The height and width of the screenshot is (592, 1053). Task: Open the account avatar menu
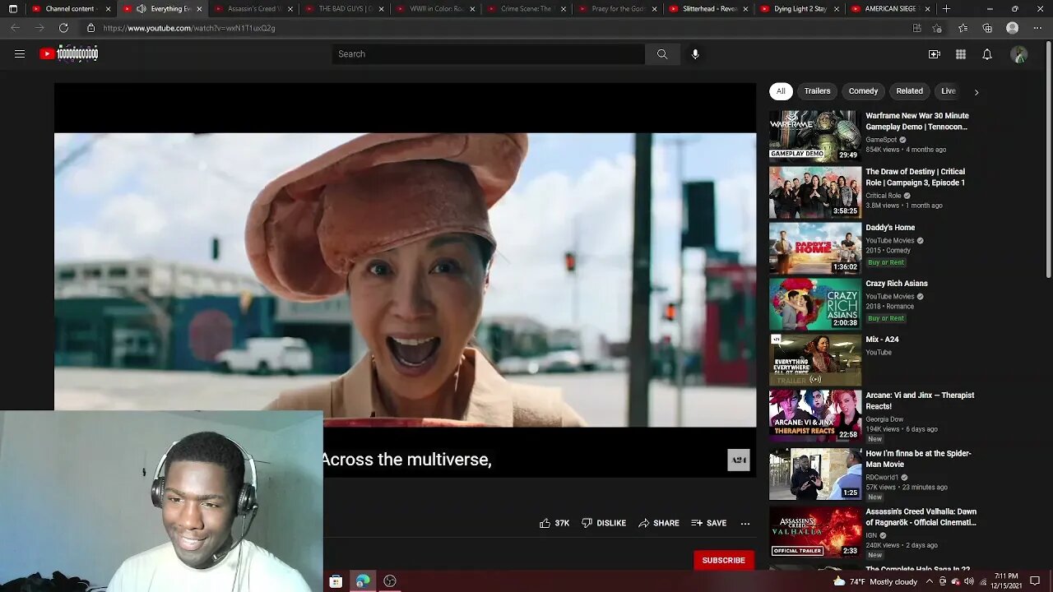click(1019, 54)
